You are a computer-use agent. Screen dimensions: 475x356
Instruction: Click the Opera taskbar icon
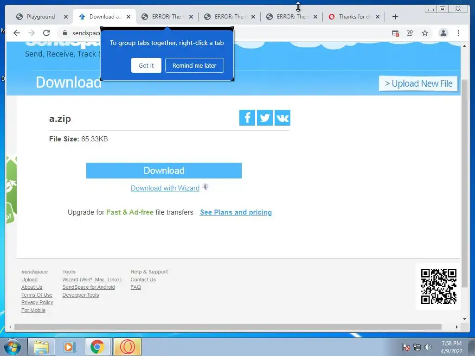(x=128, y=347)
